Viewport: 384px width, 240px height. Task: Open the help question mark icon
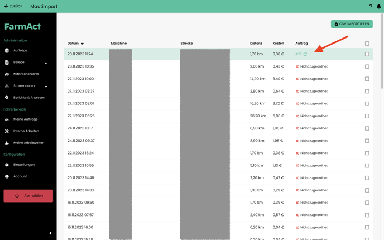pos(371,6)
